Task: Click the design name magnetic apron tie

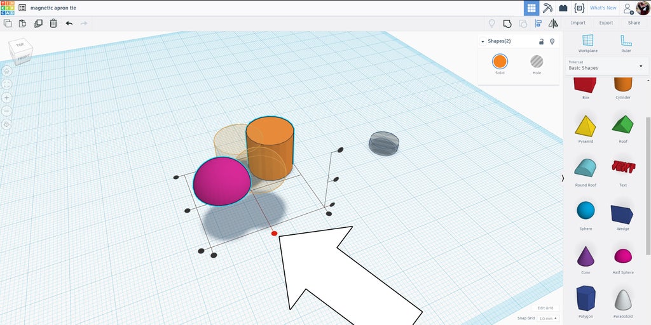Action: pos(53,8)
